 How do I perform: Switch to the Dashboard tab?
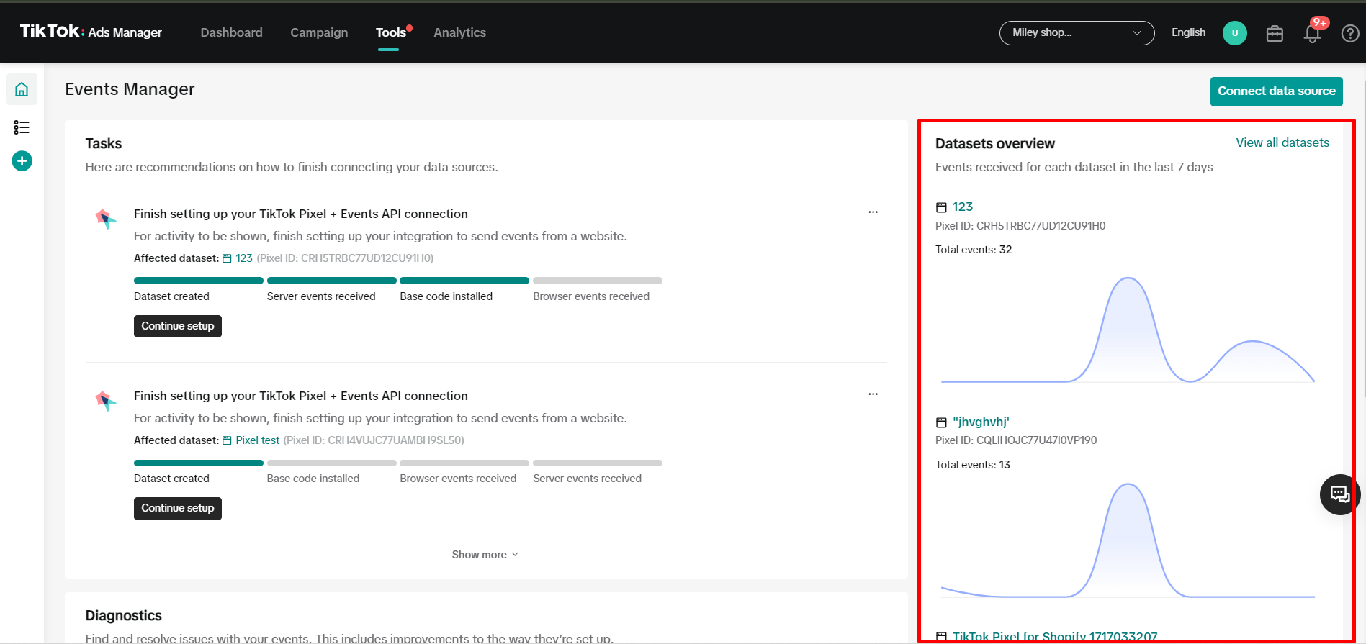tap(231, 32)
